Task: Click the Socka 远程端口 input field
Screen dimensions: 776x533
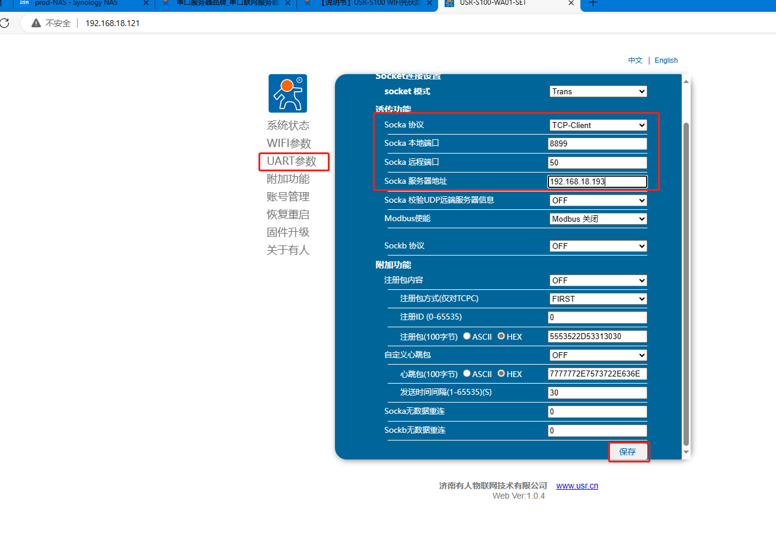Action: coord(597,162)
